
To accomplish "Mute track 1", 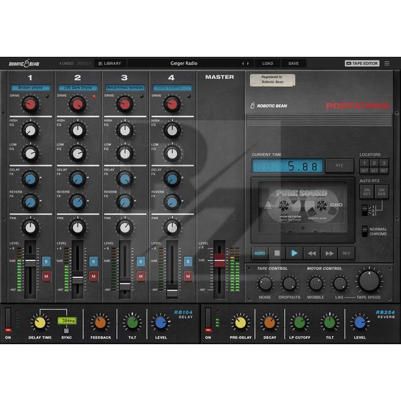I will pos(46,277).
